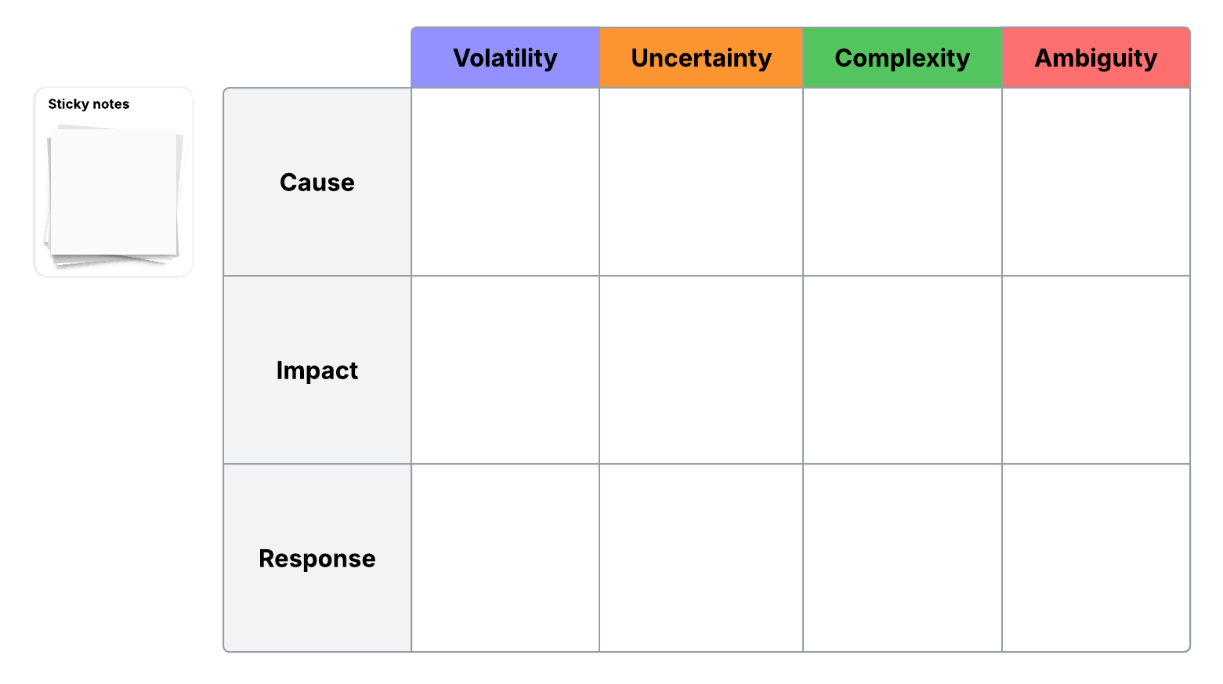Click the Volatility Impact cell
The height and width of the screenshot is (684, 1223).
point(505,370)
